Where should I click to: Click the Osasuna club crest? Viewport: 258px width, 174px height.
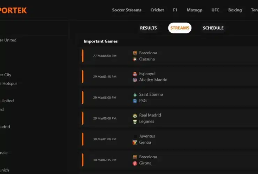click(135, 59)
